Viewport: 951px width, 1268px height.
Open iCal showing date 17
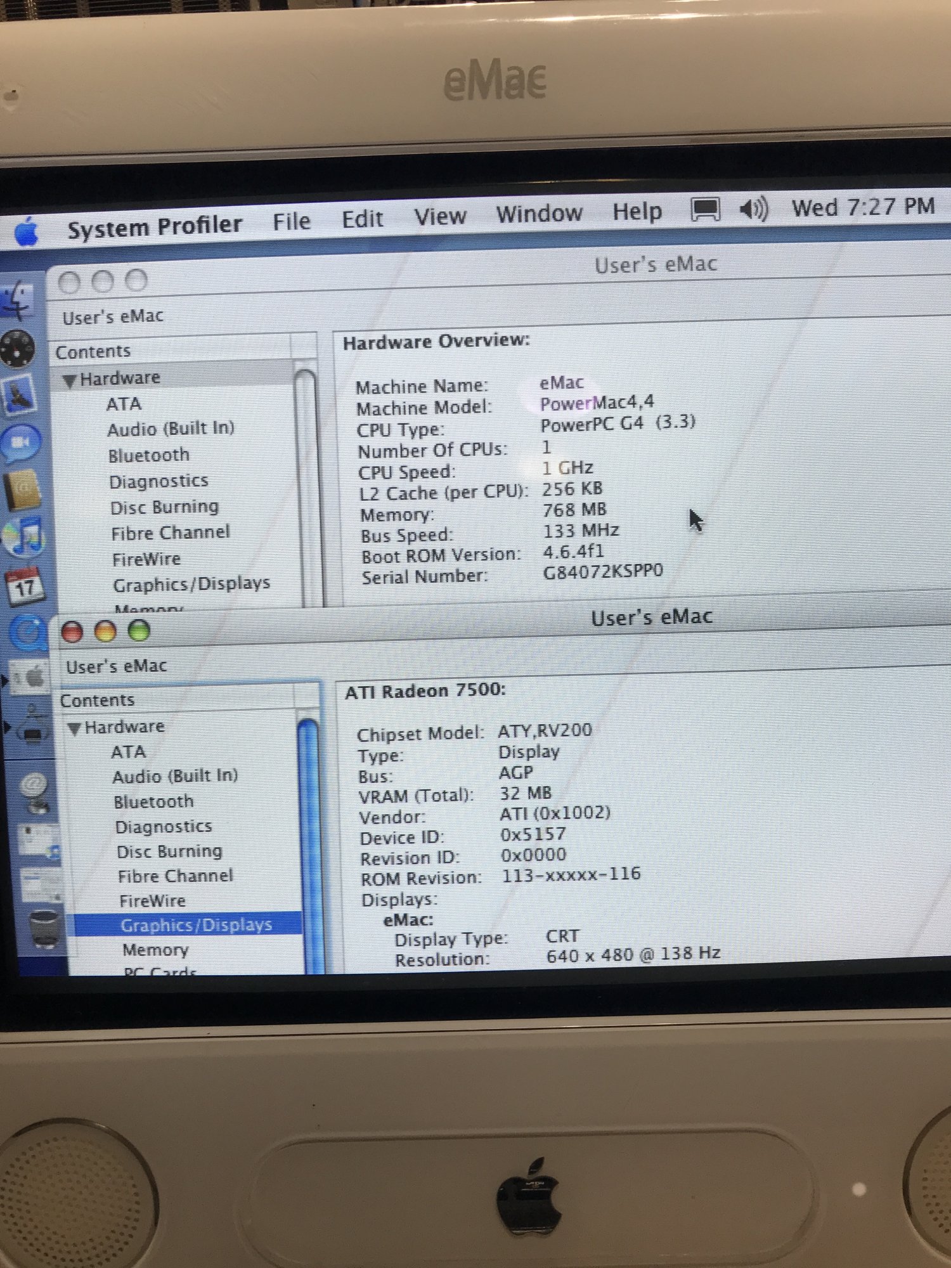tap(24, 586)
